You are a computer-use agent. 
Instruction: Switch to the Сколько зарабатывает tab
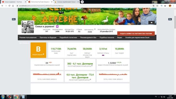[x=67, y=2]
